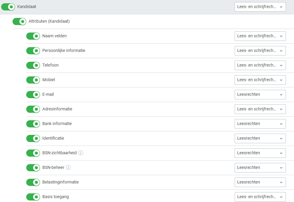Switch off Persoonlijke informatie toggle

(33, 51)
